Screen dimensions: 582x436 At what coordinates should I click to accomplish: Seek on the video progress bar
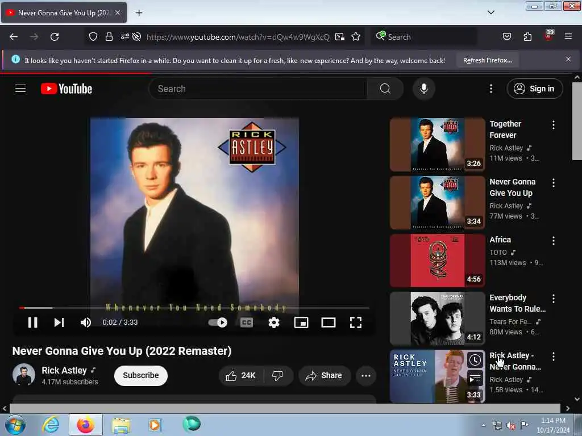click(x=194, y=308)
